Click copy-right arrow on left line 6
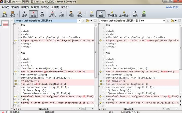Screen dimensions: 182x113 pos(16,40)
